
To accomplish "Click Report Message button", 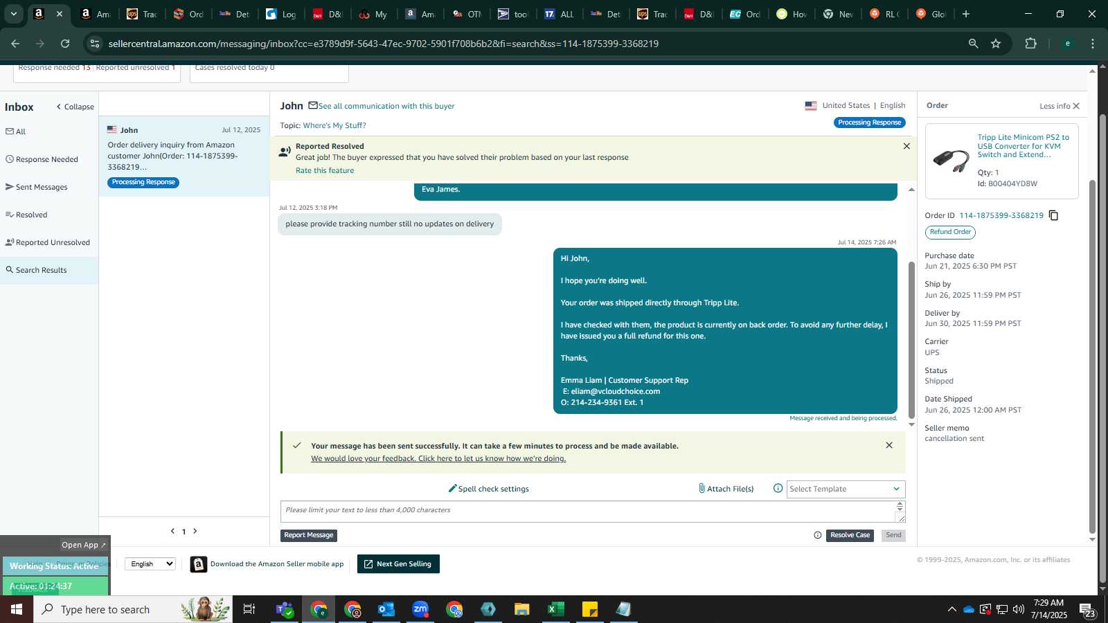I will [x=309, y=535].
